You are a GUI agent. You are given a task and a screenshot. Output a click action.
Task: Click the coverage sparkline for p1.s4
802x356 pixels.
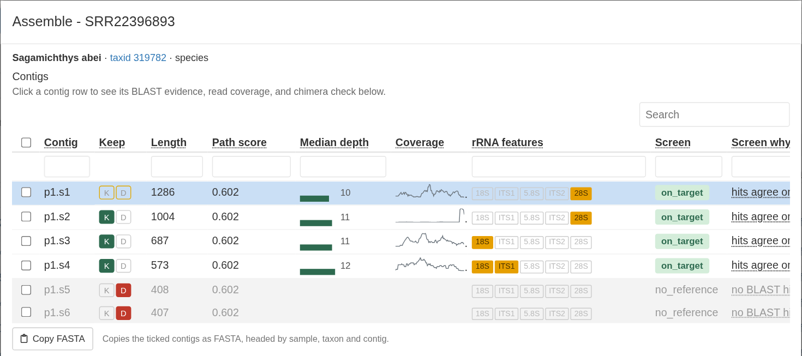coord(431,265)
